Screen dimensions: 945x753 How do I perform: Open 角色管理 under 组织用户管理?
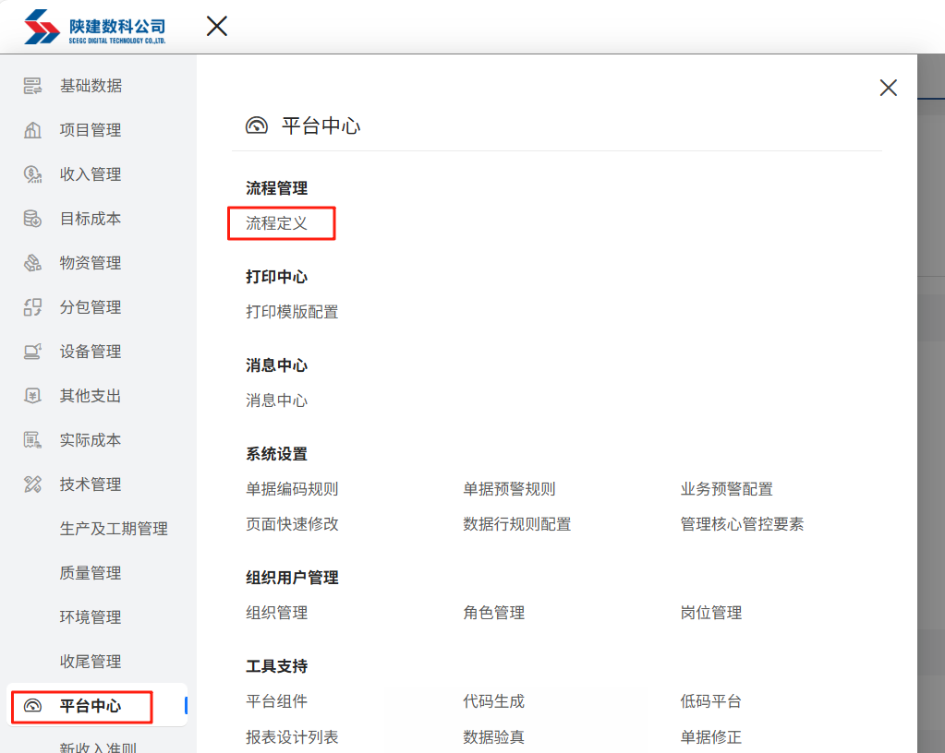pos(493,613)
